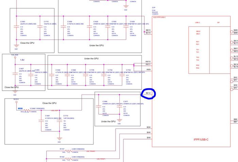Select pin BB15 label
This screenshot has height=162, width=238.
[148, 30]
